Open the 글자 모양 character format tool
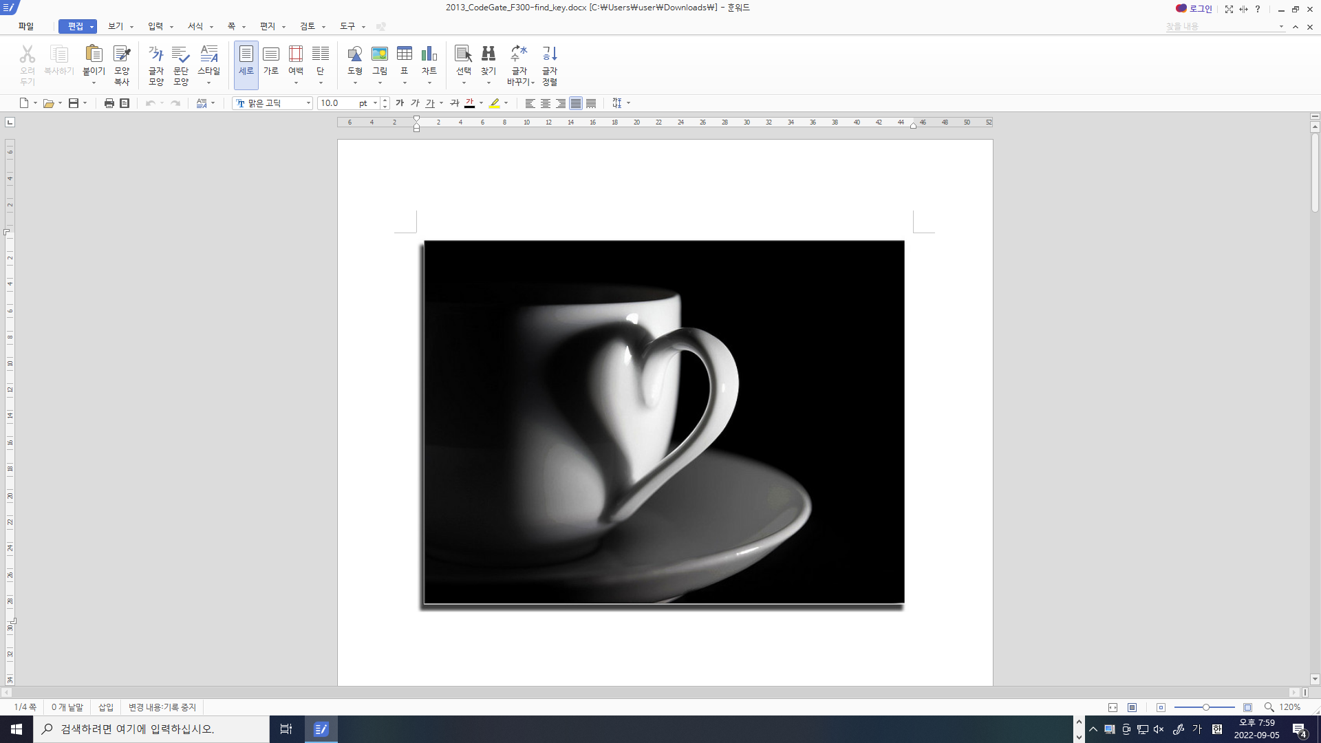The width and height of the screenshot is (1321, 743). click(156, 65)
